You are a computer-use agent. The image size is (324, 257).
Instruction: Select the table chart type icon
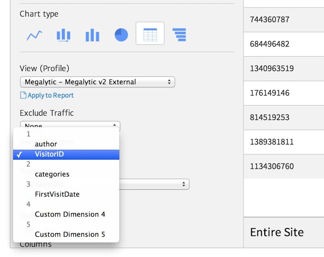click(150, 34)
